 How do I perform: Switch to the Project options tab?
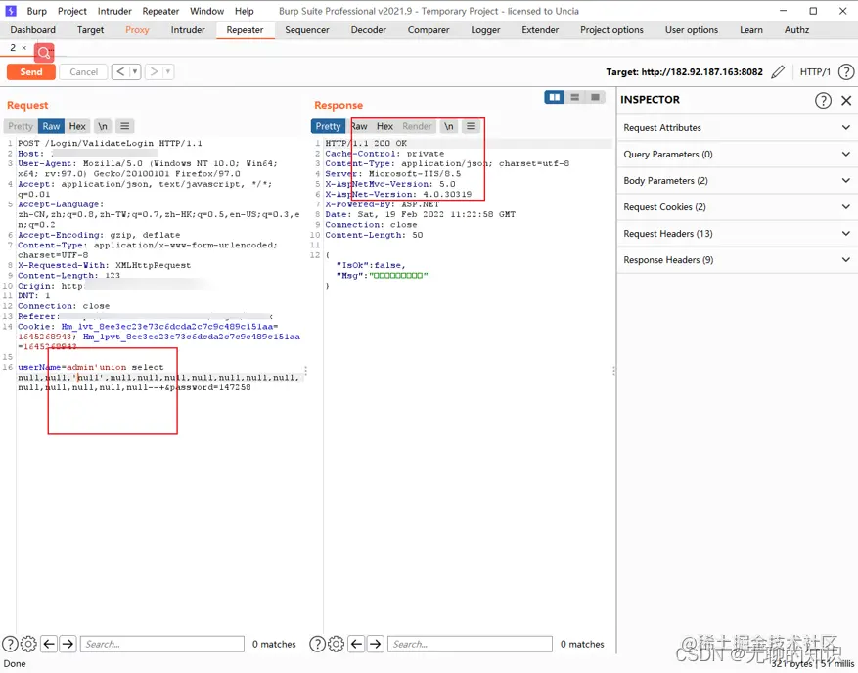pyautogui.click(x=611, y=30)
